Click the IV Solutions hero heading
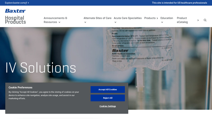This screenshot has width=212, height=119. [41, 68]
